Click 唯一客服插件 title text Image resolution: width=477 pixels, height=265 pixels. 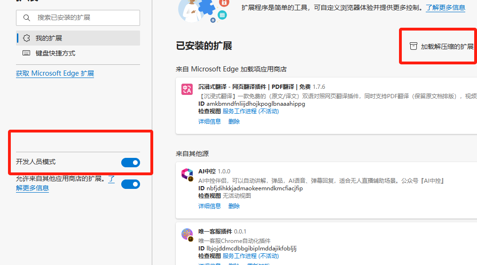tap(215, 232)
